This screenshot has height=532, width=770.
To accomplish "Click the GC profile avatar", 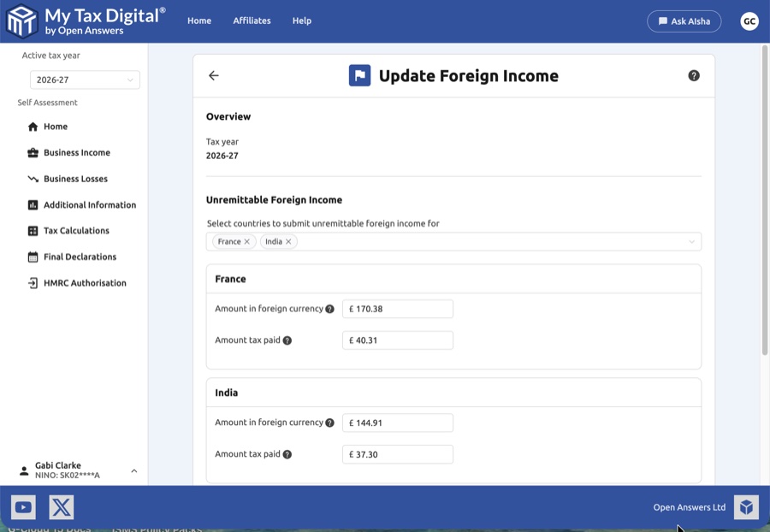I will tap(749, 21).
